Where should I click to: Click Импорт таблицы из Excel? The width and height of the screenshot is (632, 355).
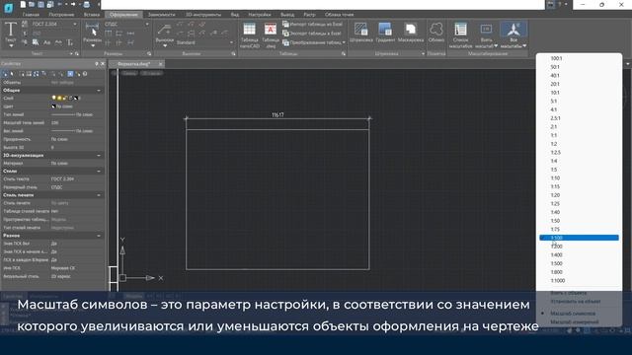(312, 24)
